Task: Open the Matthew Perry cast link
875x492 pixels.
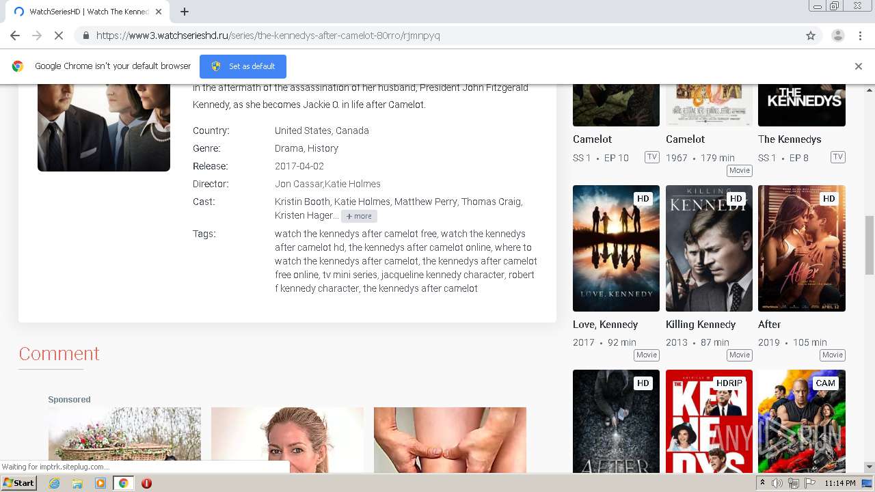Action: [425, 202]
